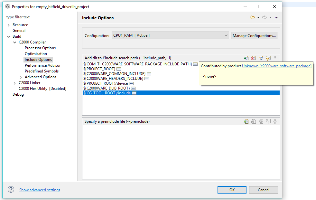Viewport: 316px width, 200px height.
Task: Select ${C2000WARE_HEADERS_INCLUDE} path entry
Action: click(113, 79)
